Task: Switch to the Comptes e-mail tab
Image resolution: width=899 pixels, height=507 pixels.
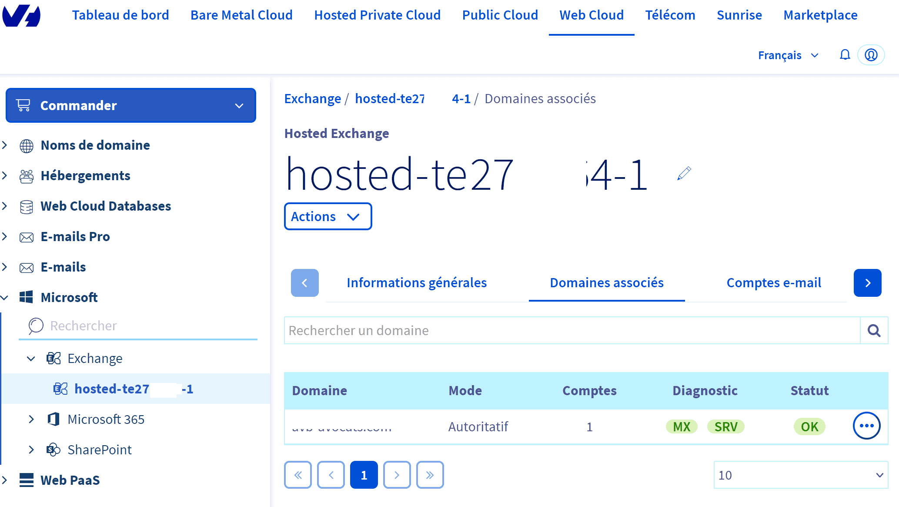Action: click(x=774, y=283)
